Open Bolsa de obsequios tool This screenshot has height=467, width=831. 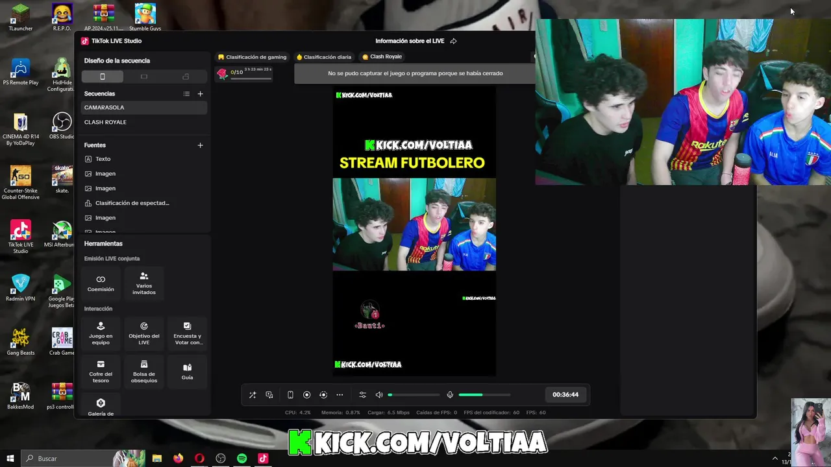[144, 372]
